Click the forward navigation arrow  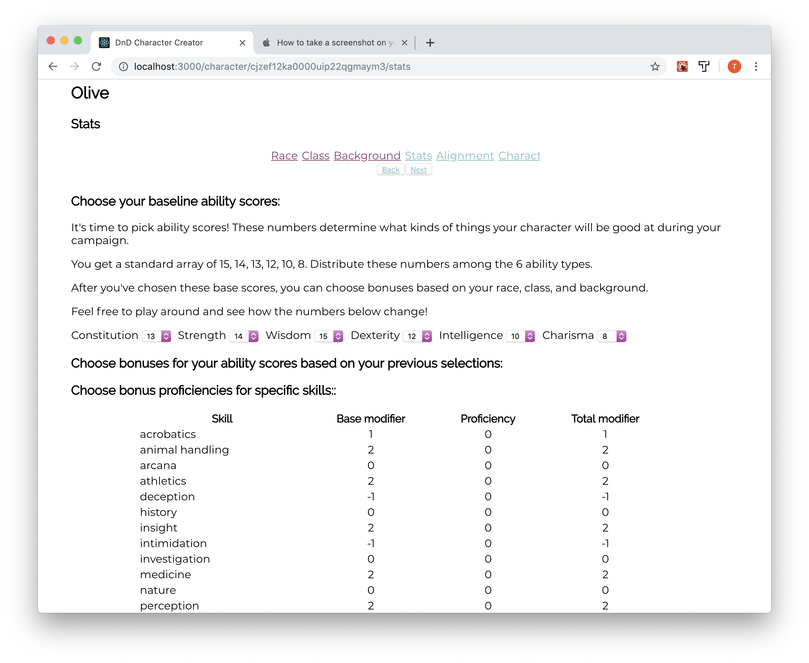tap(75, 66)
